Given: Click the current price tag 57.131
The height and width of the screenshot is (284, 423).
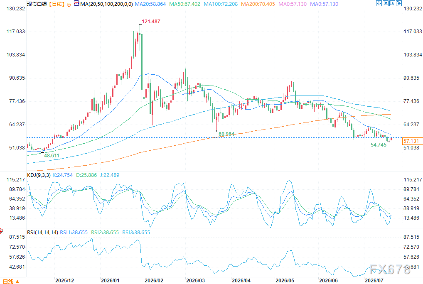Looking at the screenshot, I should 412,141.
